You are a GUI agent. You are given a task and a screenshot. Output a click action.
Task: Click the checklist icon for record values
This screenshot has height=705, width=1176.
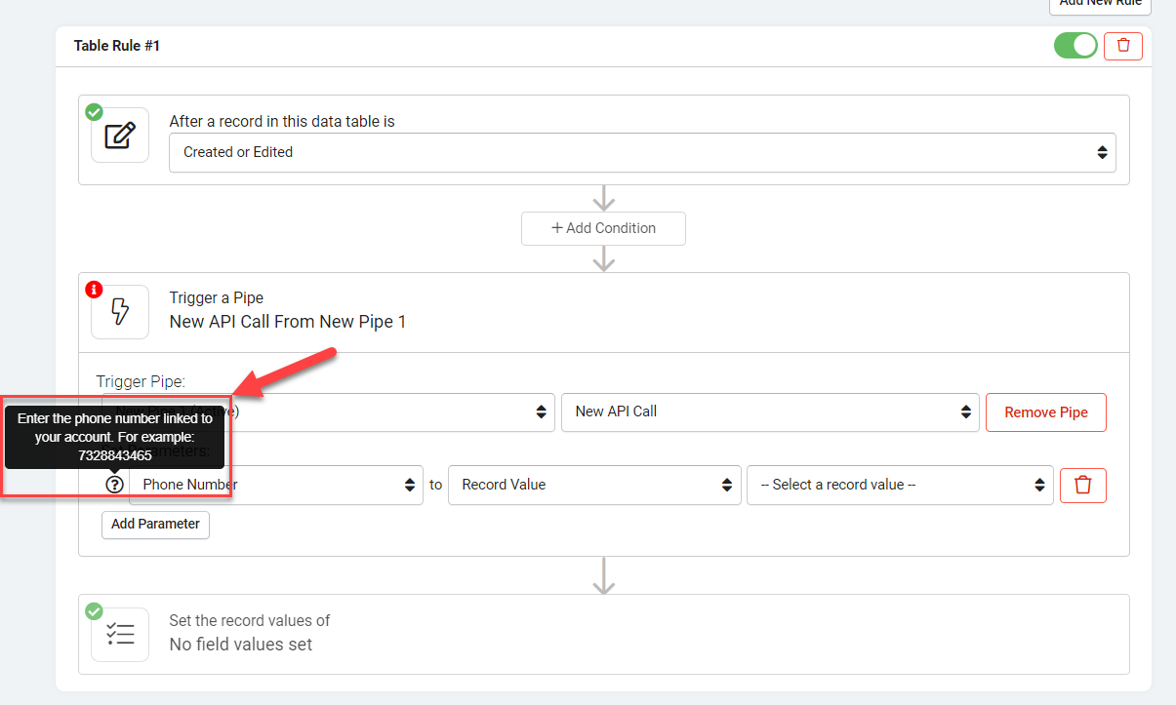pyautogui.click(x=120, y=635)
